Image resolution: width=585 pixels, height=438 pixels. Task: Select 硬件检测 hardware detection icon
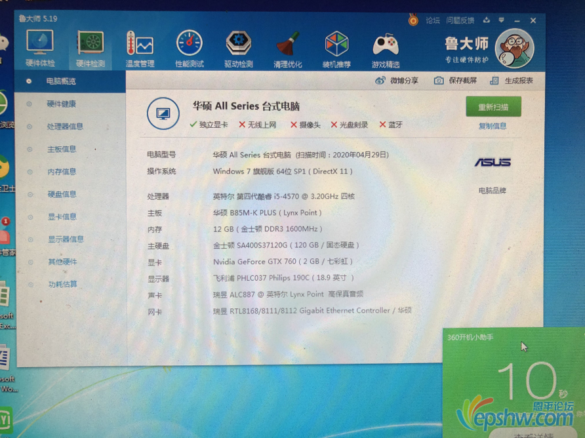pos(91,49)
